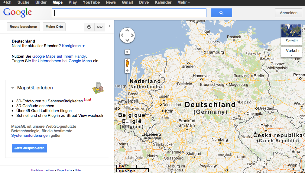Screen dimensions: 305x173
Task: Open YouTube from the top navigation bar
Action: pos(91,2)
